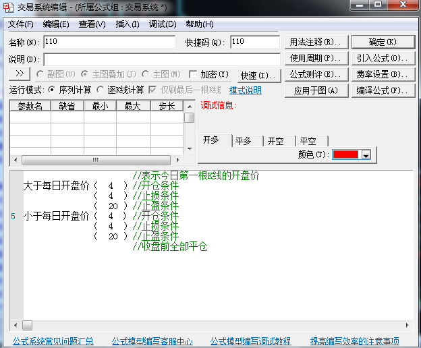Switch to the 平空 tab
421x348 pixels.
312,141
